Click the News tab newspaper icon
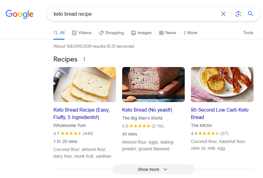This screenshot has height=178, width=263. click(162, 33)
